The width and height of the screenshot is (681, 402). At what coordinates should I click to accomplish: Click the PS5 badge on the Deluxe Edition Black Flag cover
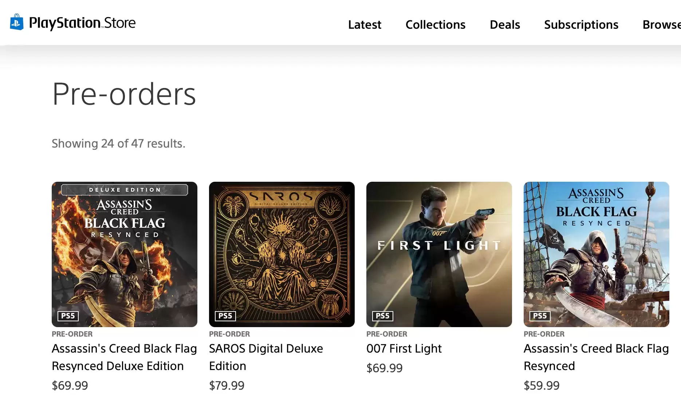pyautogui.click(x=68, y=316)
